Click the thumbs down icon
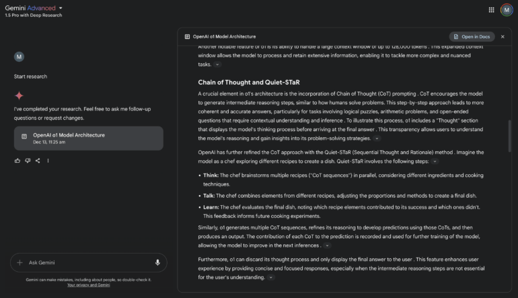The width and height of the screenshot is (518, 298). pyautogui.click(x=28, y=161)
